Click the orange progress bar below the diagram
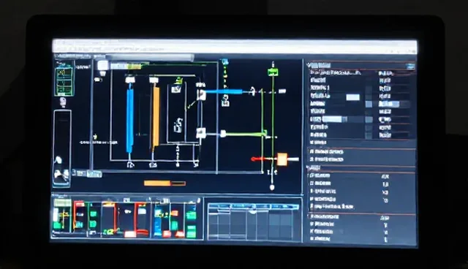Image resolution: width=468 pixels, height=269 pixels. (x=165, y=183)
